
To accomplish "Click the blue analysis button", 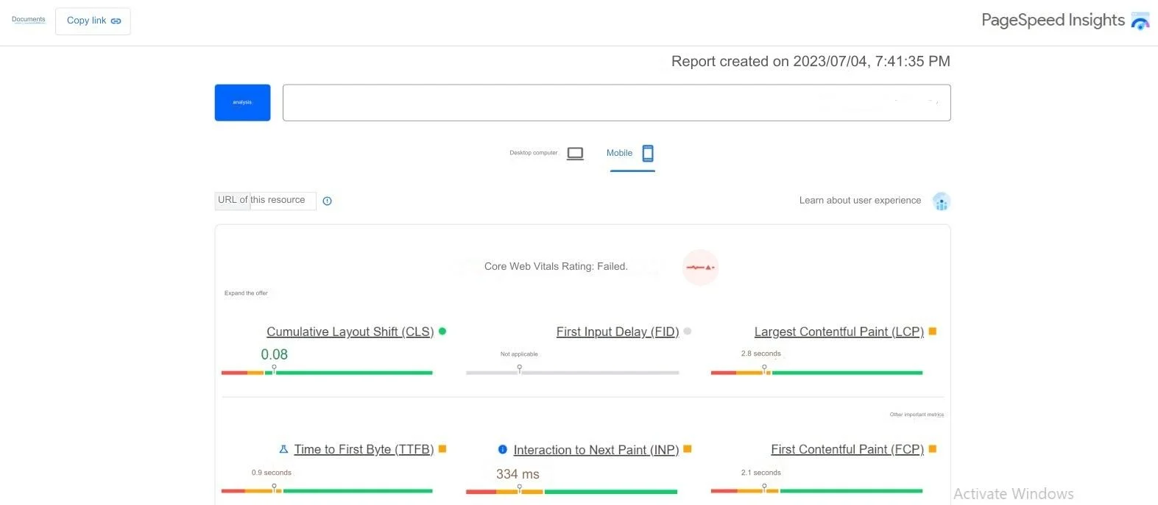I will 242,102.
